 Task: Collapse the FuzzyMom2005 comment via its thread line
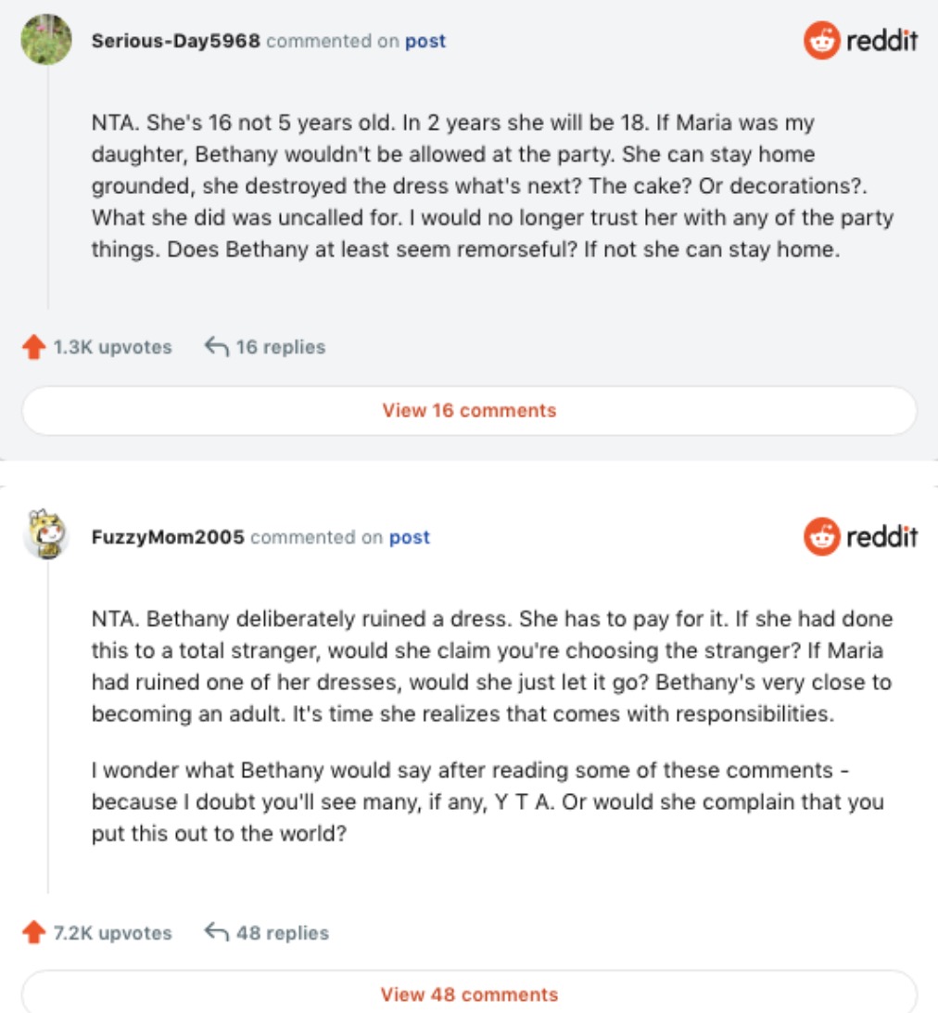coord(48,724)
